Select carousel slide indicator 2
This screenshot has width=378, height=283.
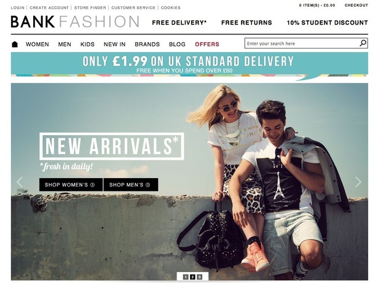(192, 277)
